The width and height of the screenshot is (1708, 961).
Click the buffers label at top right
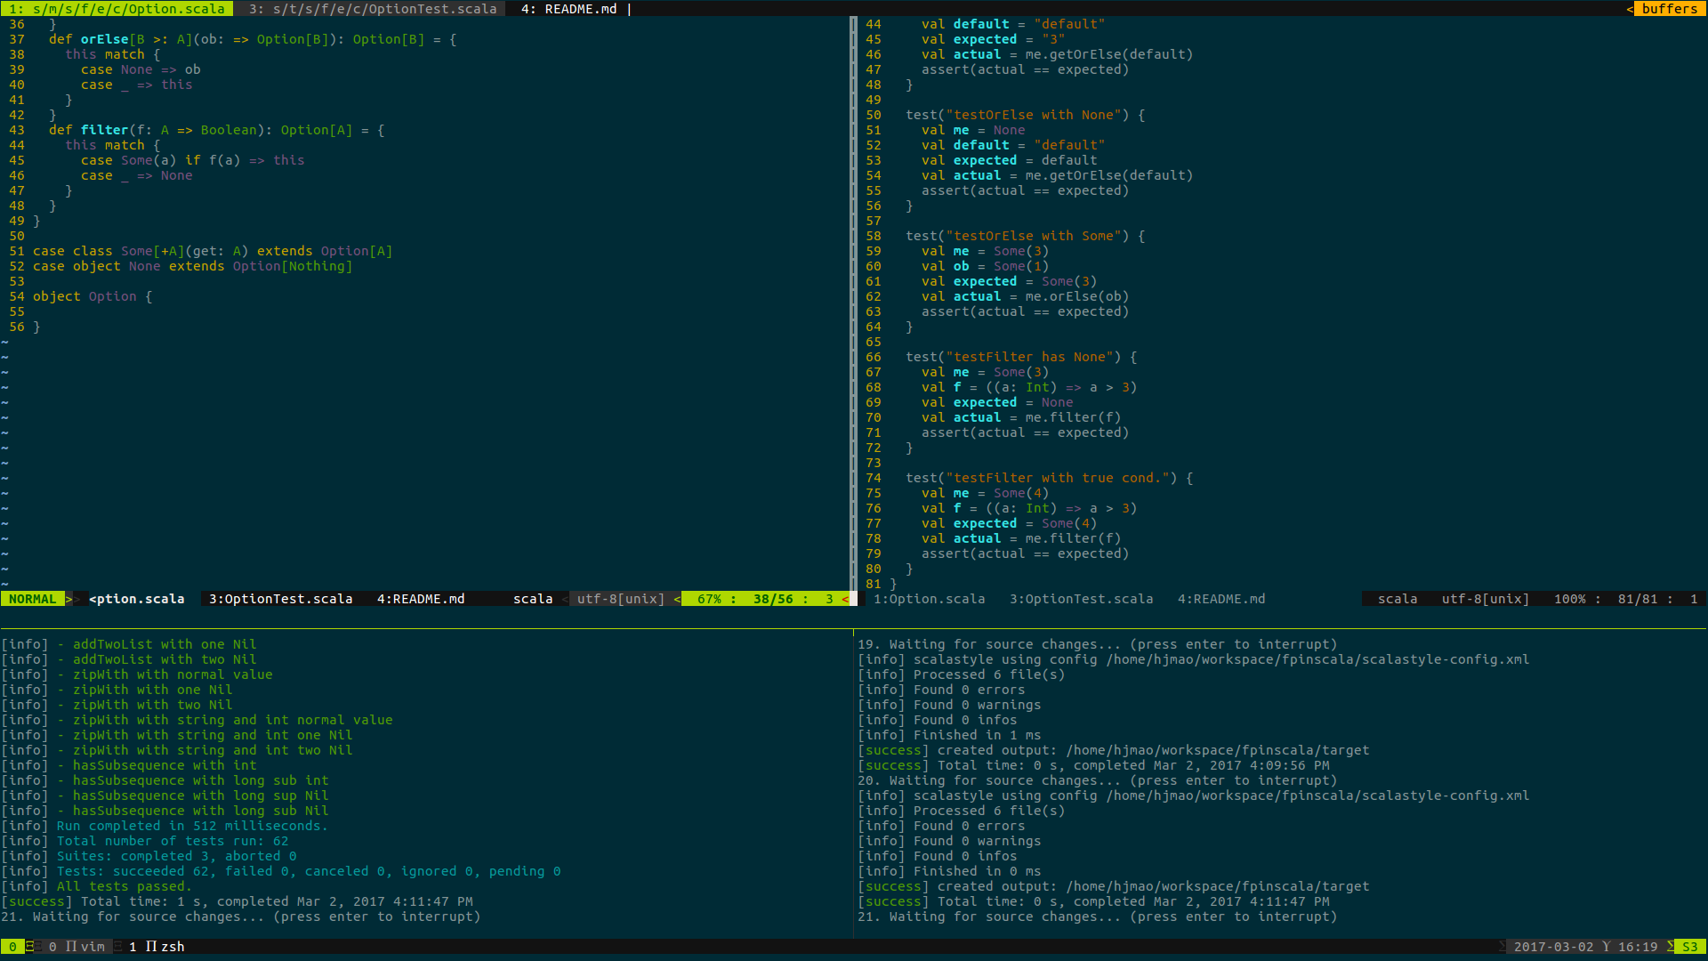click(1669, 9)
